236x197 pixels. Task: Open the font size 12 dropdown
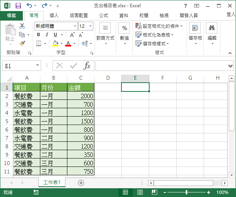91,26
